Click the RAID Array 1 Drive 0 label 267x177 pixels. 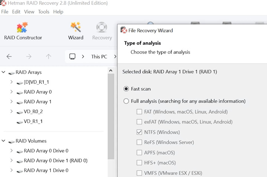tap(46, 170)
